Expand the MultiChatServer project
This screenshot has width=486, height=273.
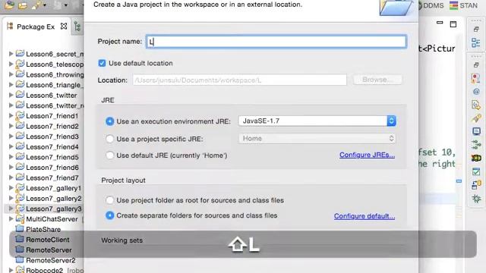pyautogui.click(x=11, y=218)
